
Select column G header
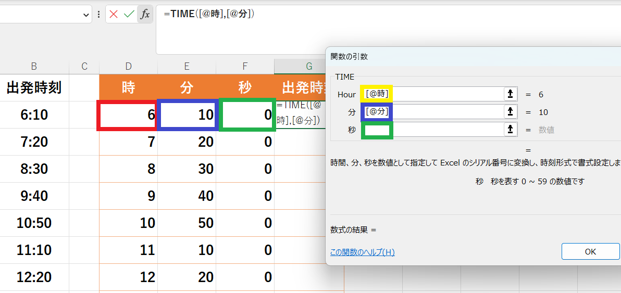pos(300,67)
